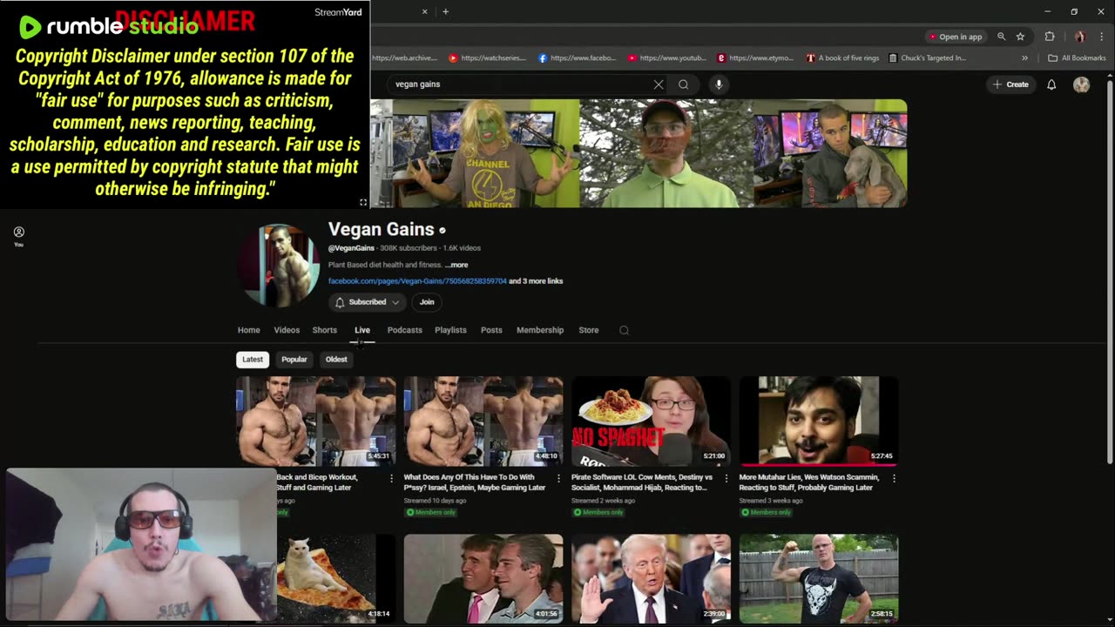Viewport: 1115px width, 627px height.
Task: Select the Live tab
Action: [362, 330]
